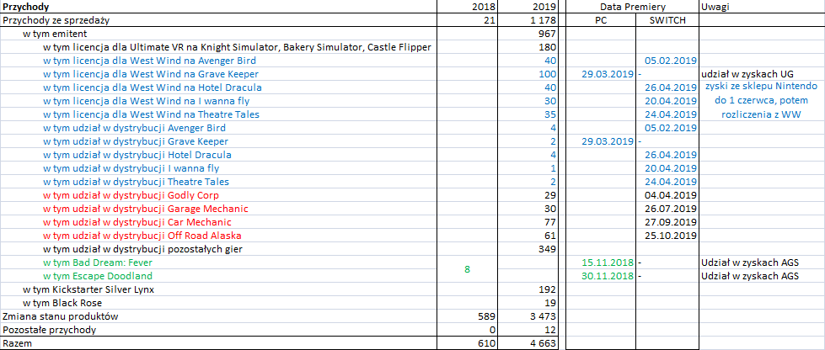Click the date 30.11.2018 for Escape Doodland
This screenshot has width=825, height=350.
(607, 276)
